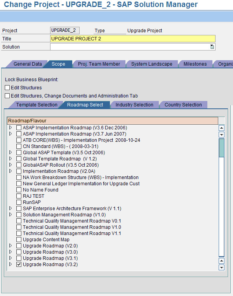Click the roadmap list vertical scrollbar thumb
Viewport: 233px width, 296px height.
click(x=222, y=148)
